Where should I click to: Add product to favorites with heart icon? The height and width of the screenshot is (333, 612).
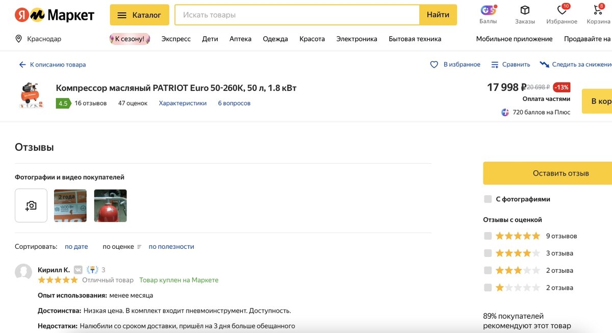[x=434, y=65]
